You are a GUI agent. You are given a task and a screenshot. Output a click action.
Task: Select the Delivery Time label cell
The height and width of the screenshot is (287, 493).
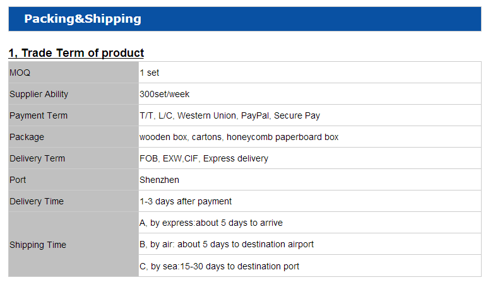[36, 201]
